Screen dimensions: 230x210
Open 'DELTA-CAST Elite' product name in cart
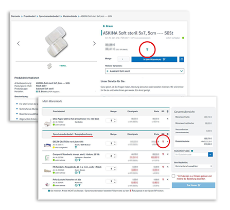pyautogui.click(x=68, y=142)
